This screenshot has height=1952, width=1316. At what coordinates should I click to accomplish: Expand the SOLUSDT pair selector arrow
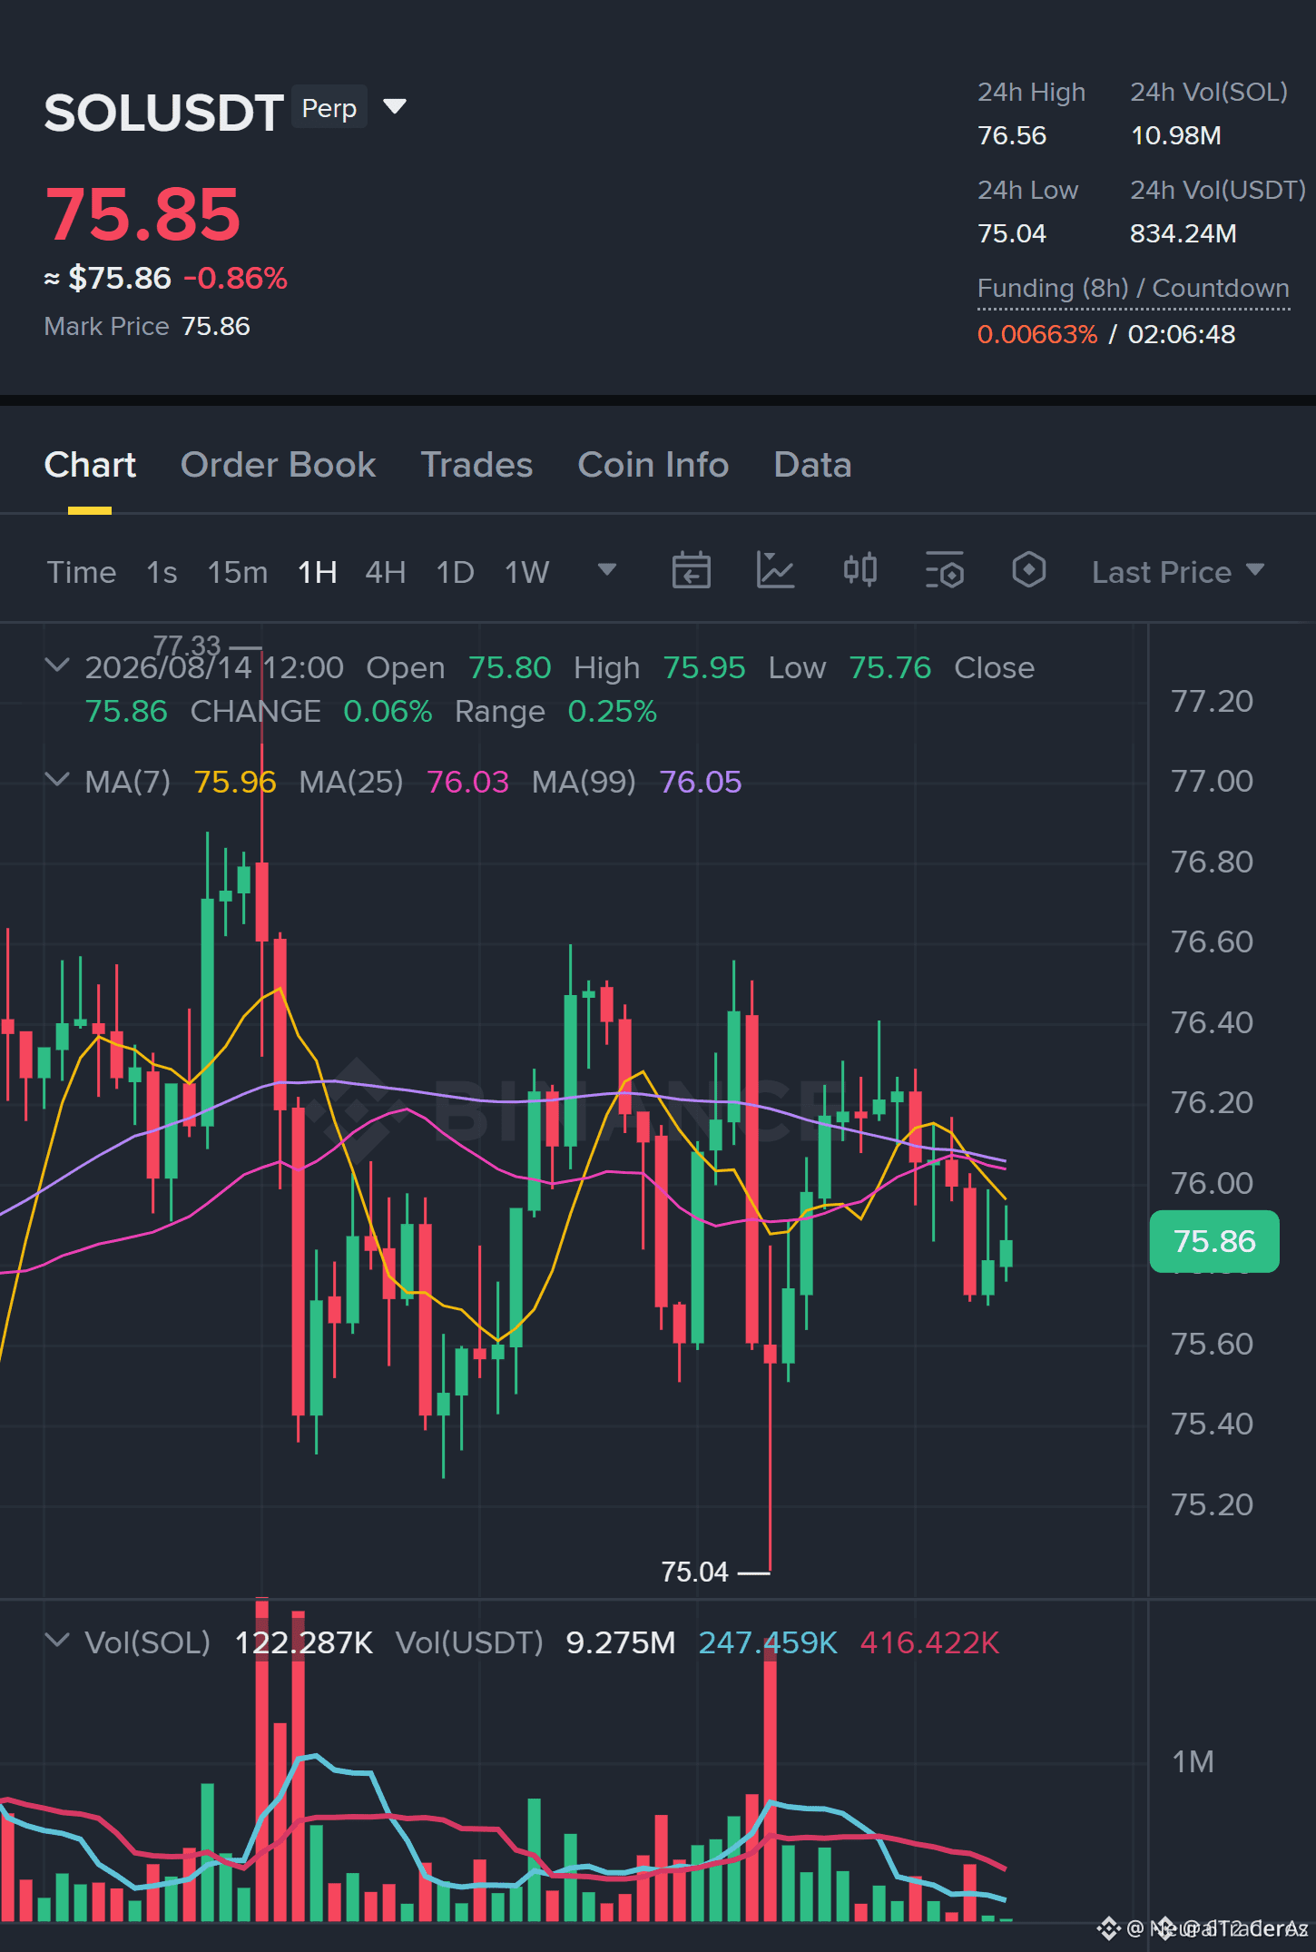(395, 107)
